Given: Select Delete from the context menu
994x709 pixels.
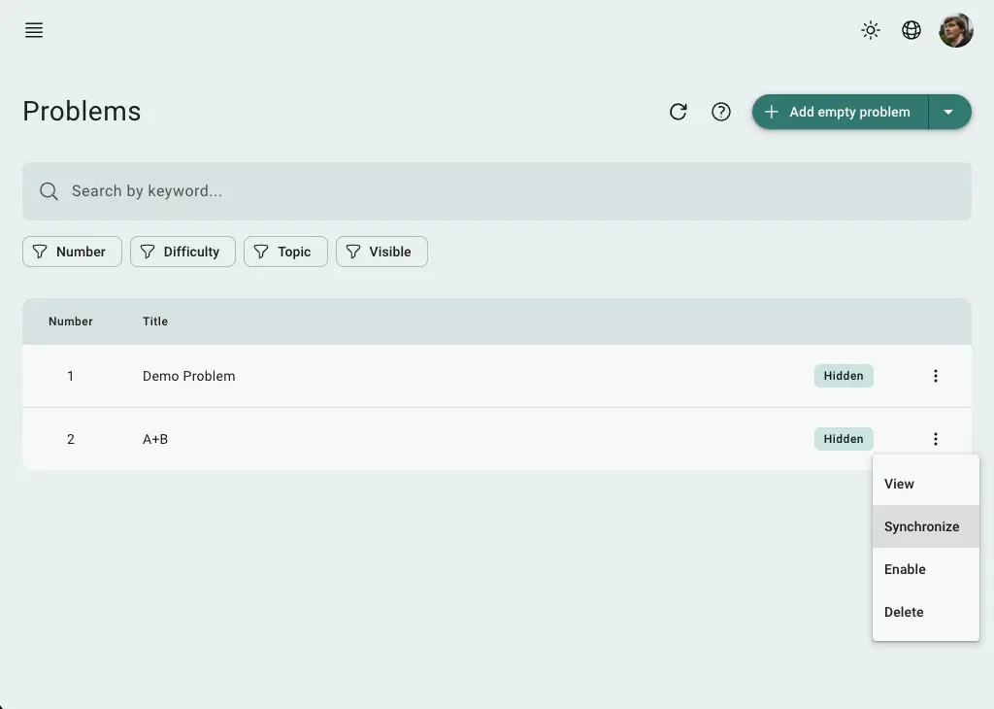Looking at the screenshot, I should [x=904, y=612].
